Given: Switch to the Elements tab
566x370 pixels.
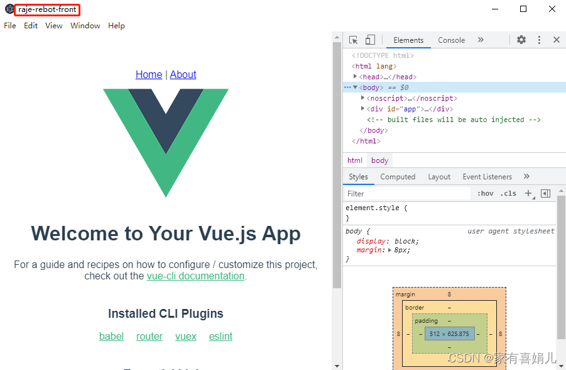Looking at the screenshot, I should point(408,40).
